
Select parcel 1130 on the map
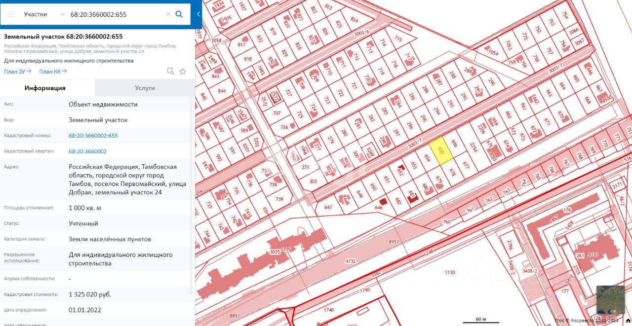tap(449, 272)
